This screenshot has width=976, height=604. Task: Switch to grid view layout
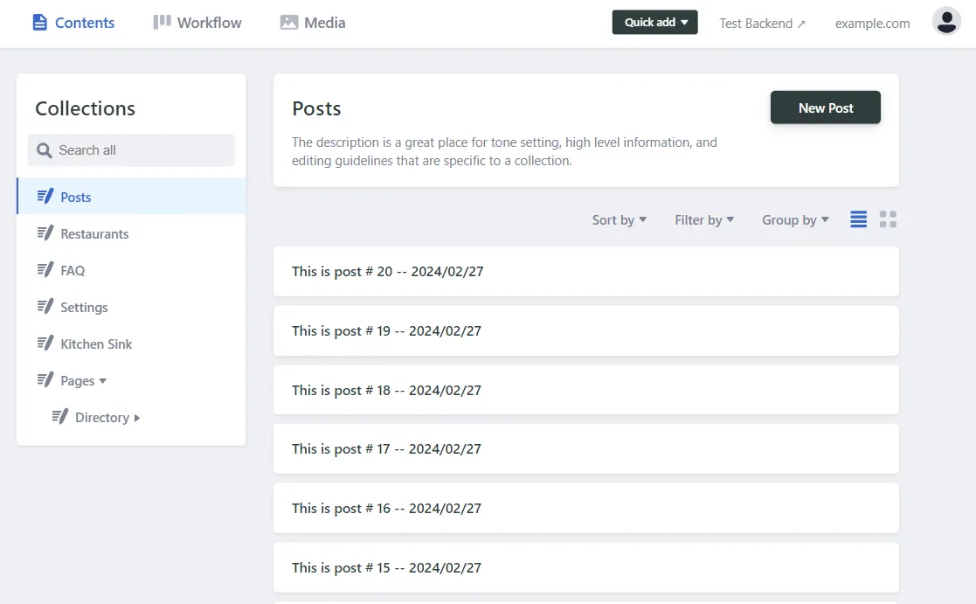click(888, 219)
